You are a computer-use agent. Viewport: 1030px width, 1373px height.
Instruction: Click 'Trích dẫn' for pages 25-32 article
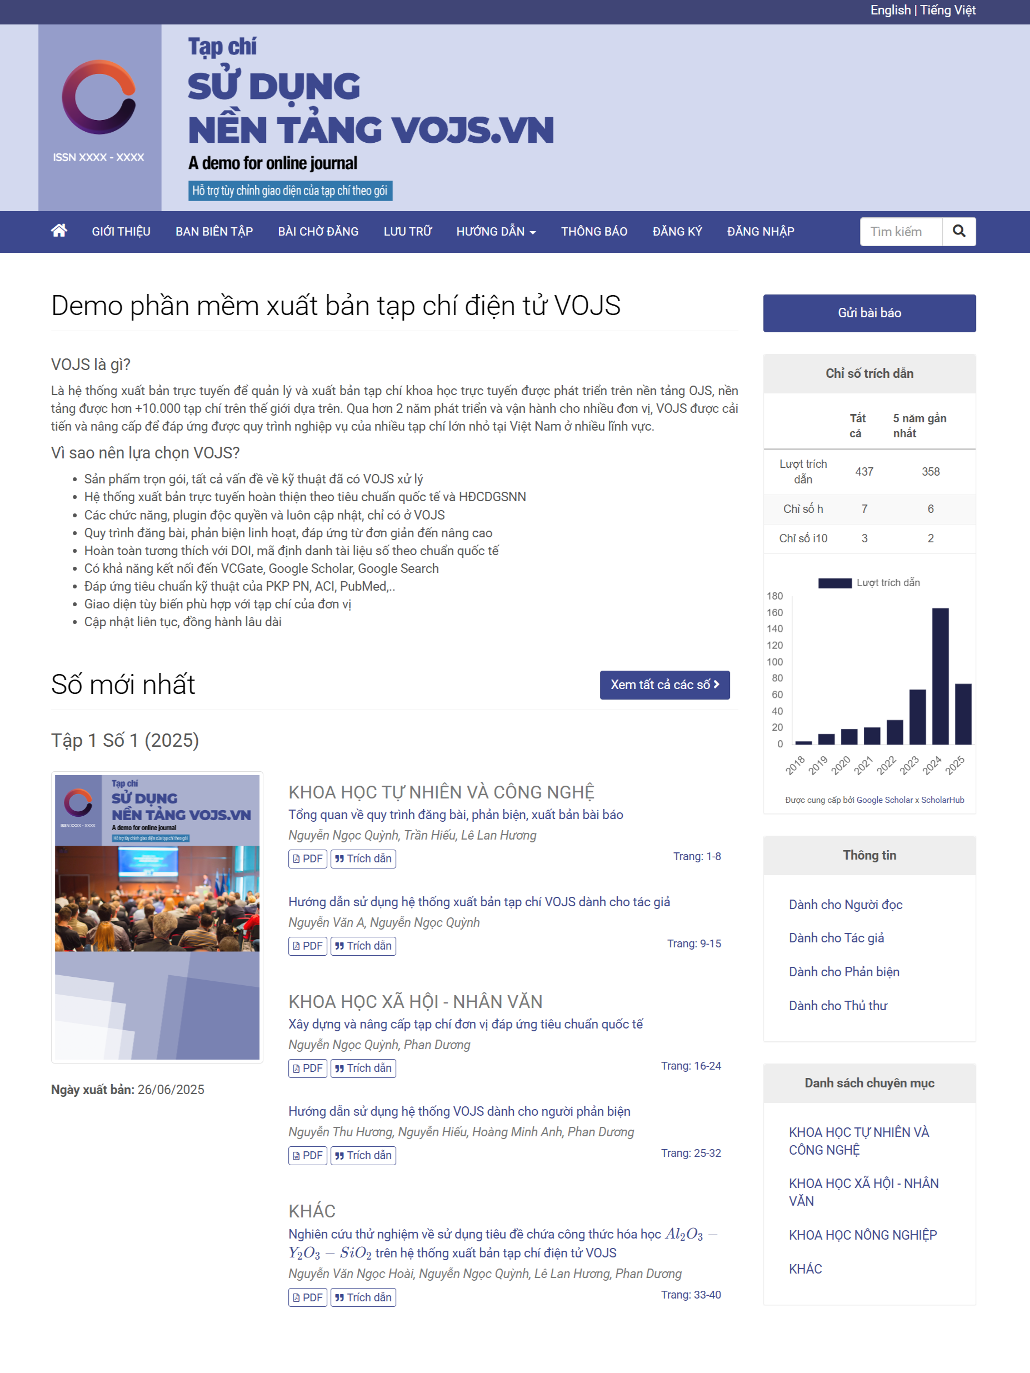[x=363, y=1155]
